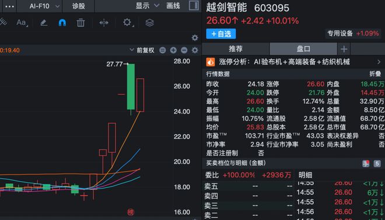Click the minus circle beside 前复权

(163, 50)
